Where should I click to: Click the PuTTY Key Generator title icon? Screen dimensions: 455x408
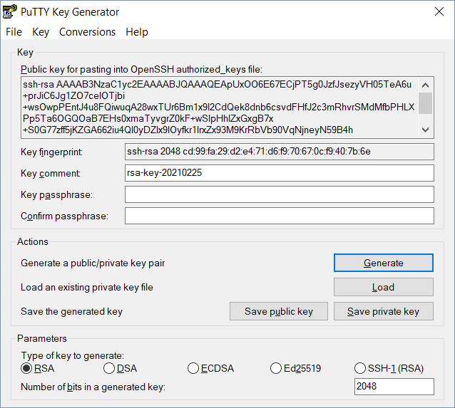9,11
